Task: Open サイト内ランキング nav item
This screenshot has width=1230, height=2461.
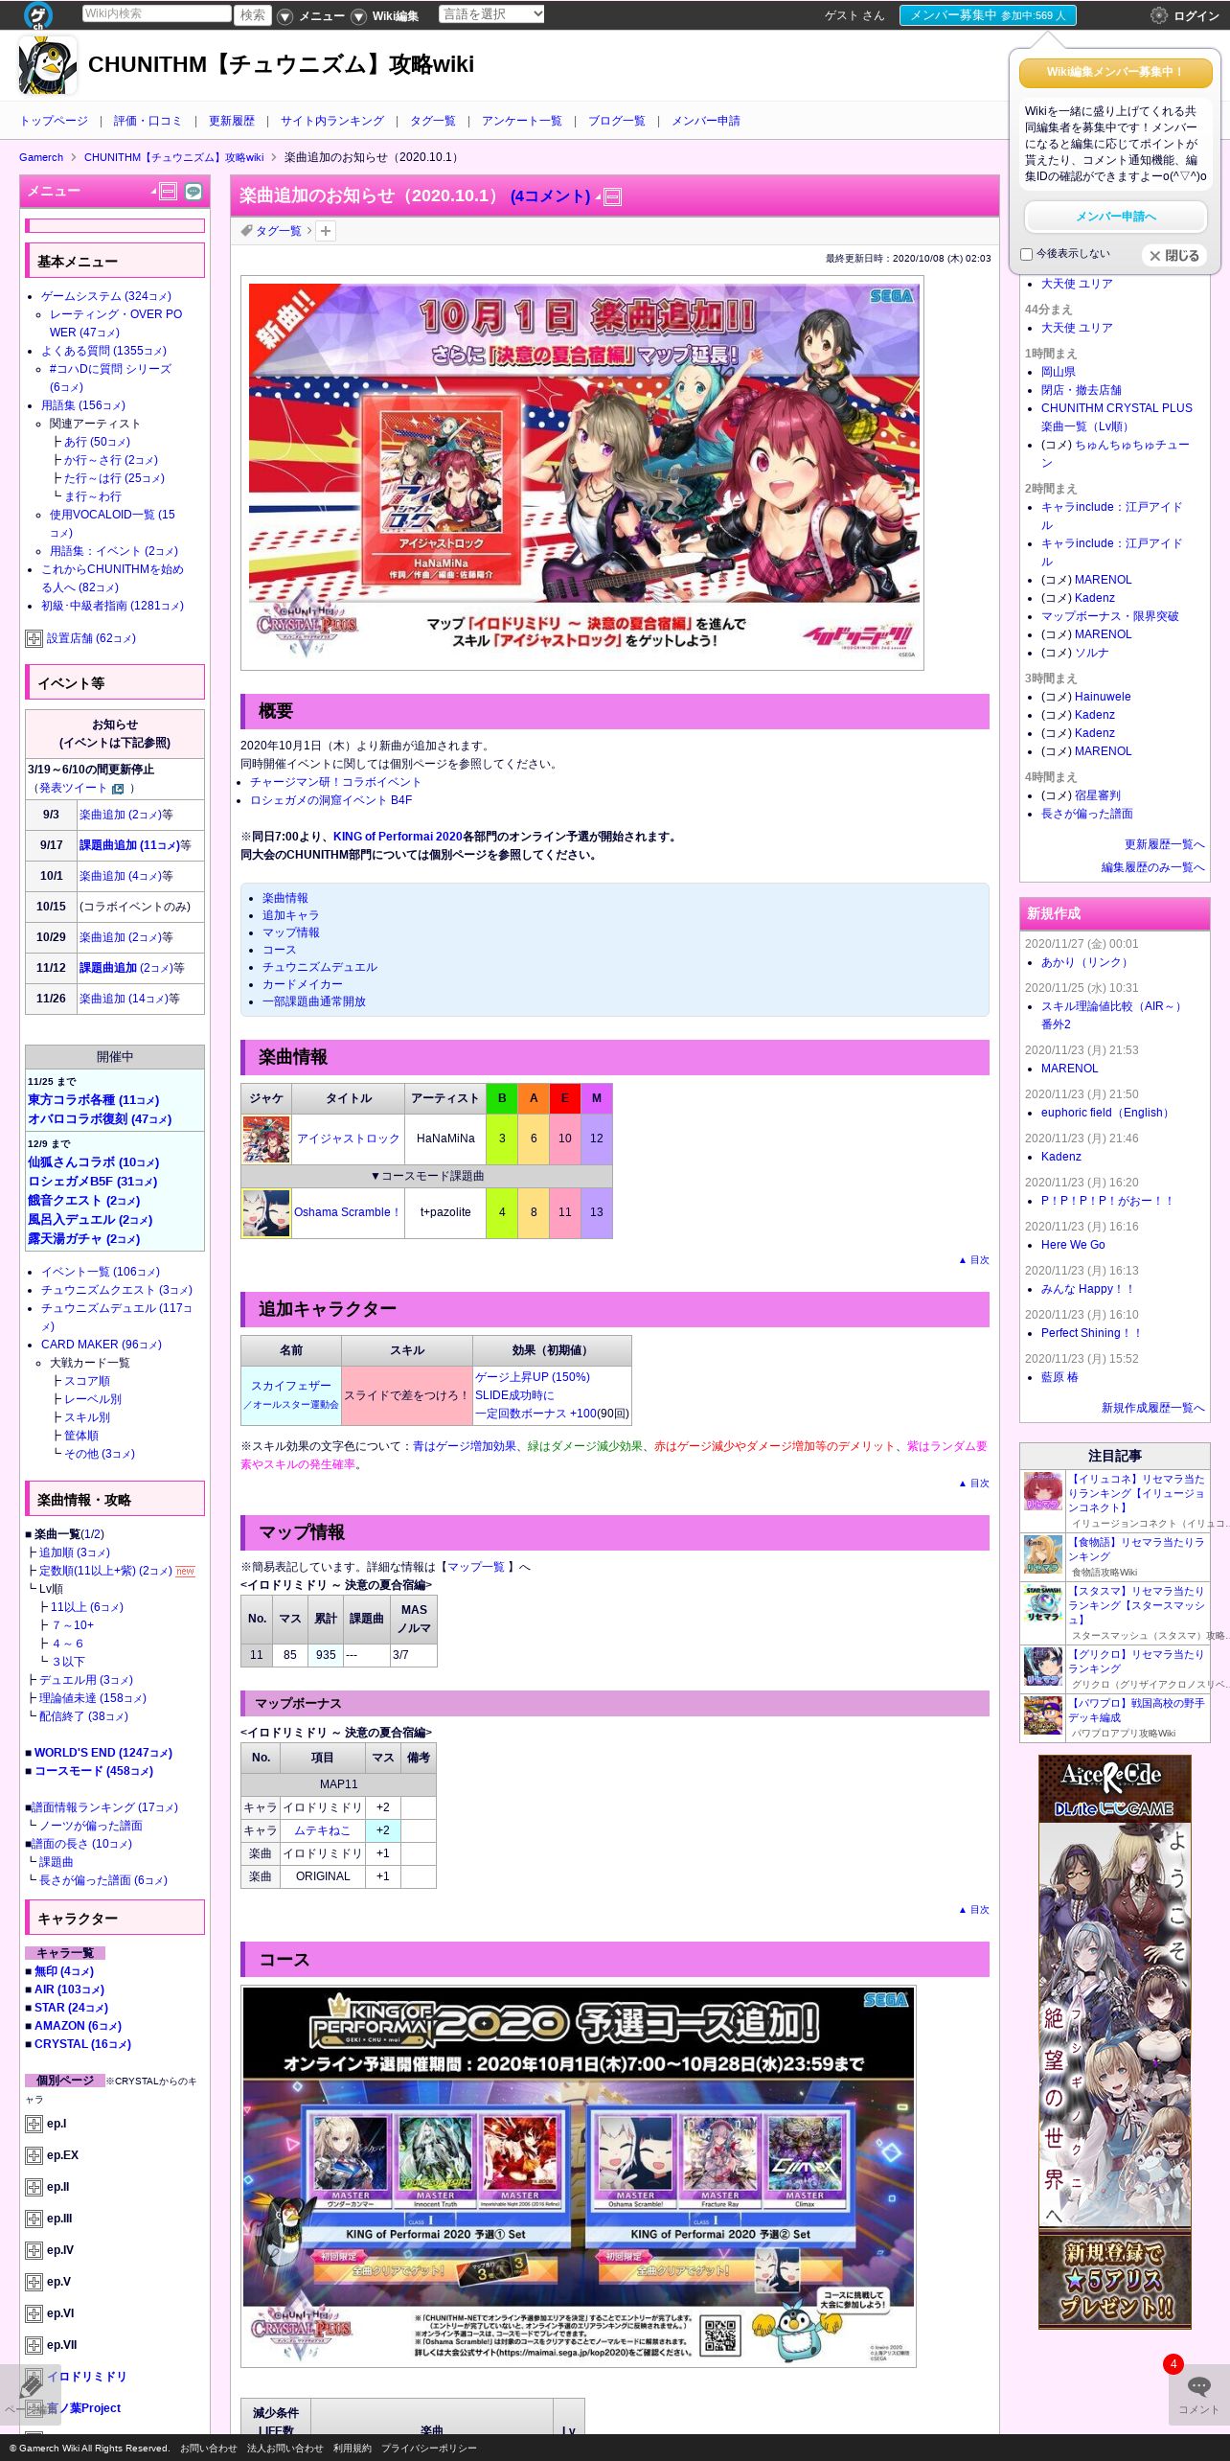Action: [332, 122]
